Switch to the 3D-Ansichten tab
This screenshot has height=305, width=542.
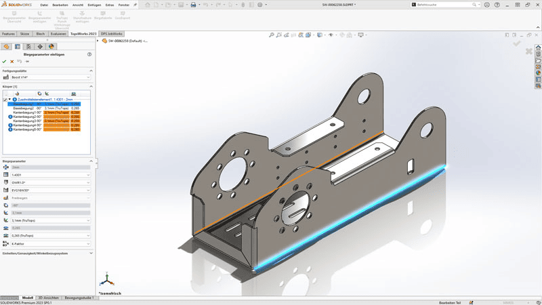click(47, 298)
